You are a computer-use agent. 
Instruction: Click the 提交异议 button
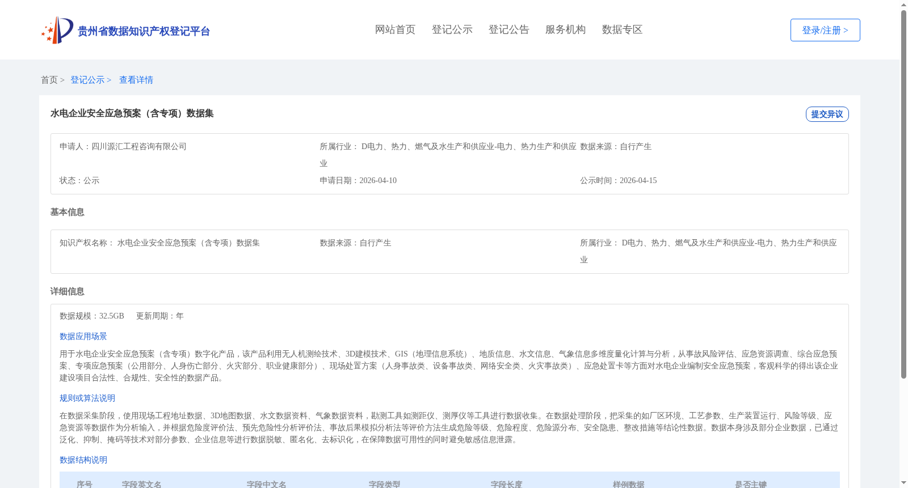pyautogui.click(x=827, y=114)
